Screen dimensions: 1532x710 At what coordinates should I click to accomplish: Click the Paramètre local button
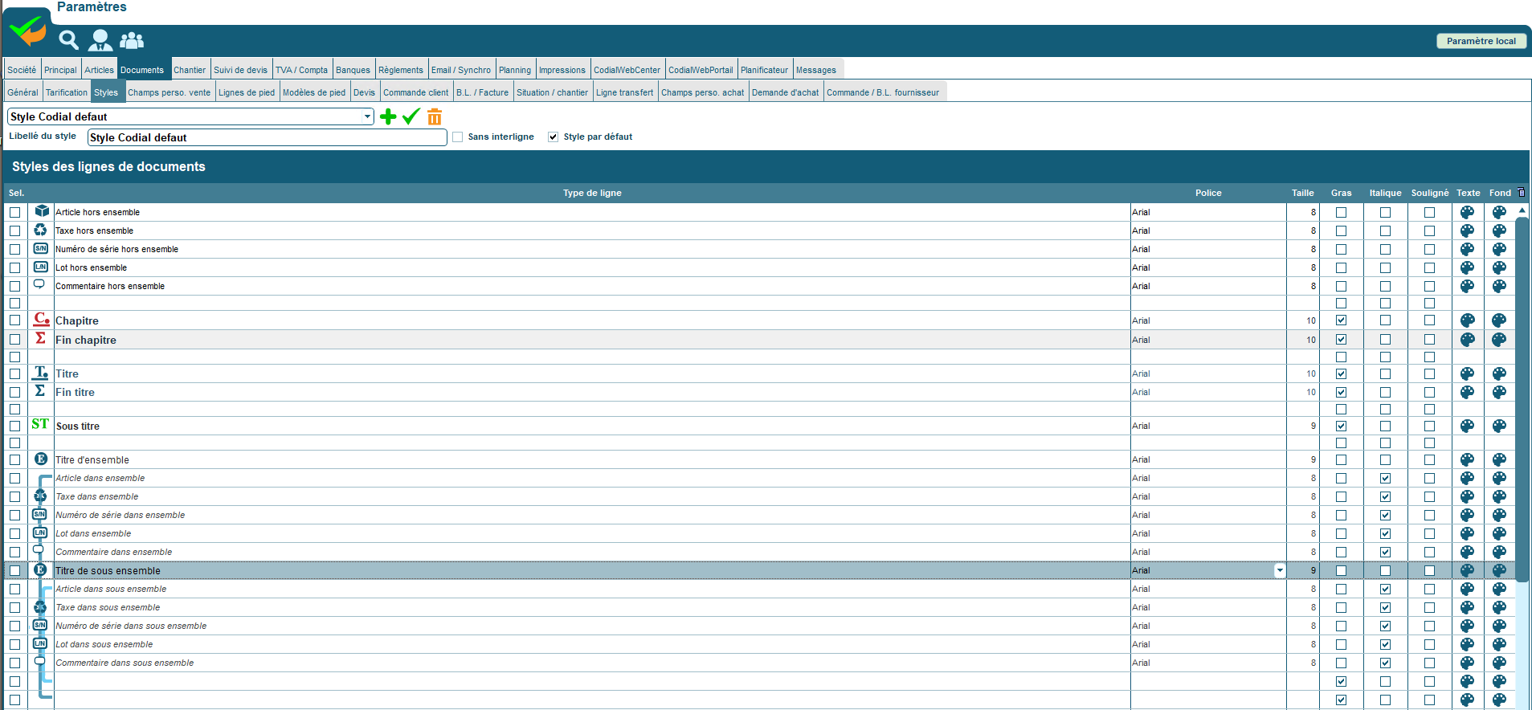pyautogui.click(x=1481, y=41)
